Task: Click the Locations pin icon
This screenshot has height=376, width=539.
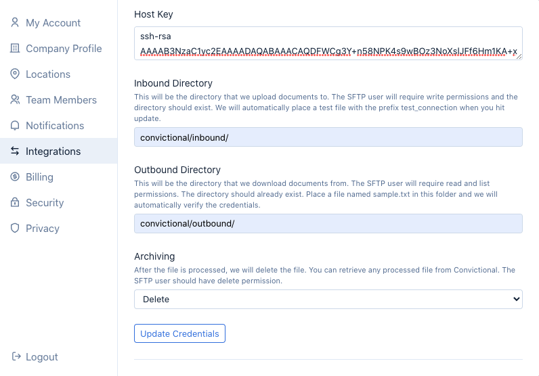Action: (x=15, y=74)
